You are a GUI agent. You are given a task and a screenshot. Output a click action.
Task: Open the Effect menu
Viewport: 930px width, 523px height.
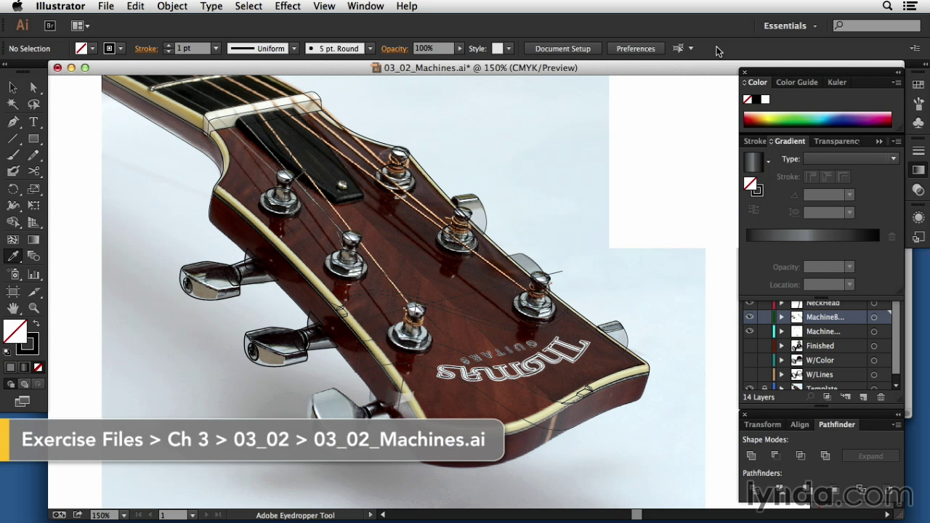288,6
